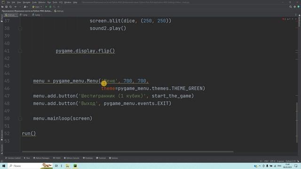The image size is (301, 169).
Task: Click the PyCharm taskbar icon
Action: (x=75, y=166)
